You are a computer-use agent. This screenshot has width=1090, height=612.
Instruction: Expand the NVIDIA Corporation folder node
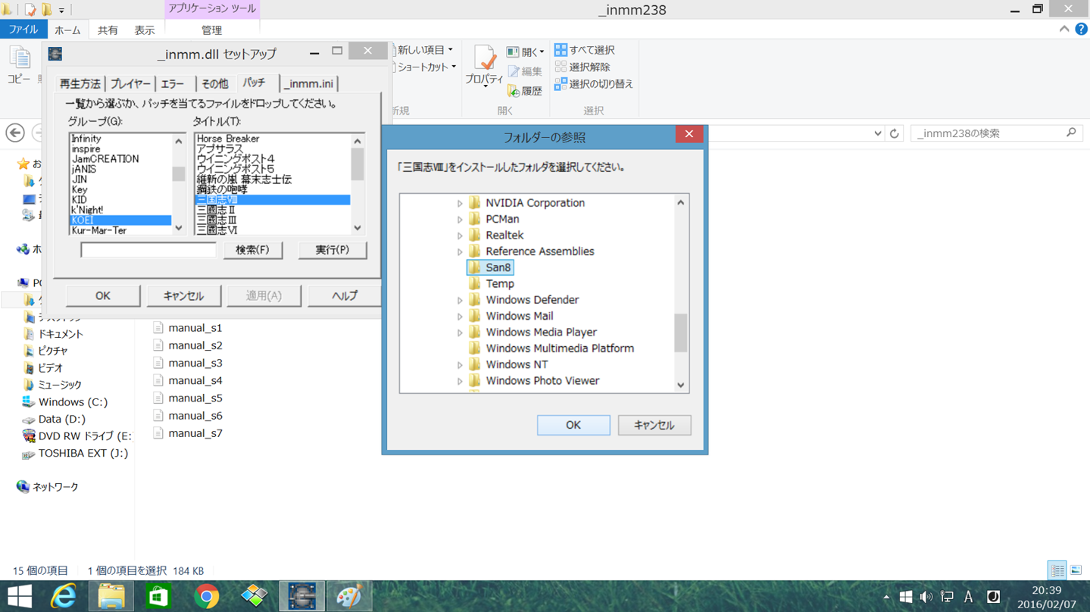[460, 204]
